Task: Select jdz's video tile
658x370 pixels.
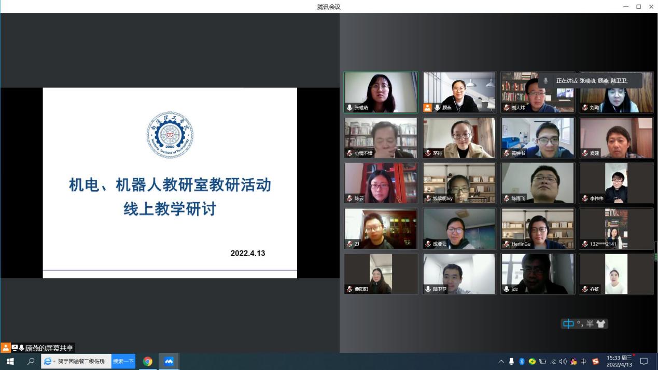Action: pos(538,274)
